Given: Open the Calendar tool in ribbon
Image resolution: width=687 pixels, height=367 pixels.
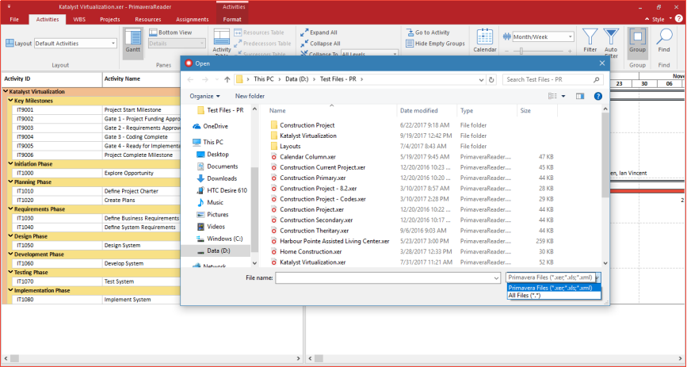Looking at the screenshot, I should 485,41.
